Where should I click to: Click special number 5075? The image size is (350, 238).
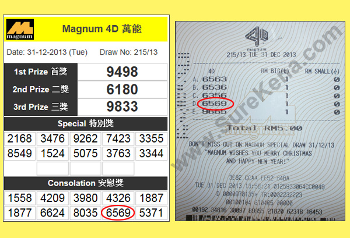86,154
